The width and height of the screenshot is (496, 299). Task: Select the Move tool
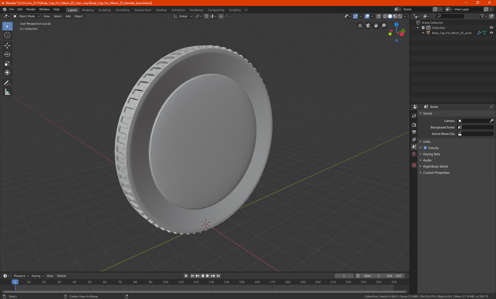coord(7,46)
